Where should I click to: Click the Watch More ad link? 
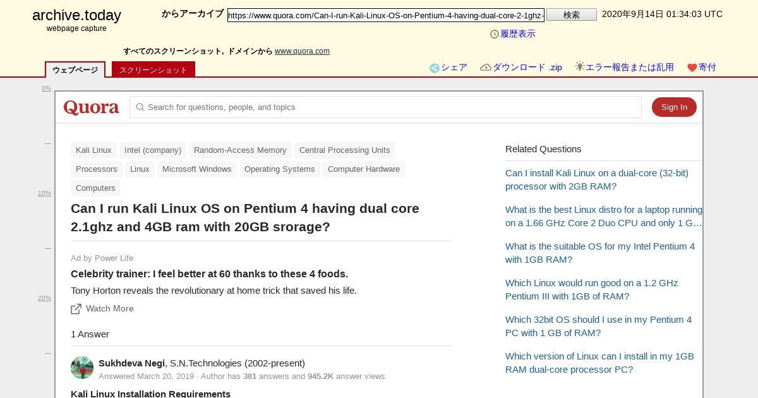pyautogui.click(x=110, y=309)
